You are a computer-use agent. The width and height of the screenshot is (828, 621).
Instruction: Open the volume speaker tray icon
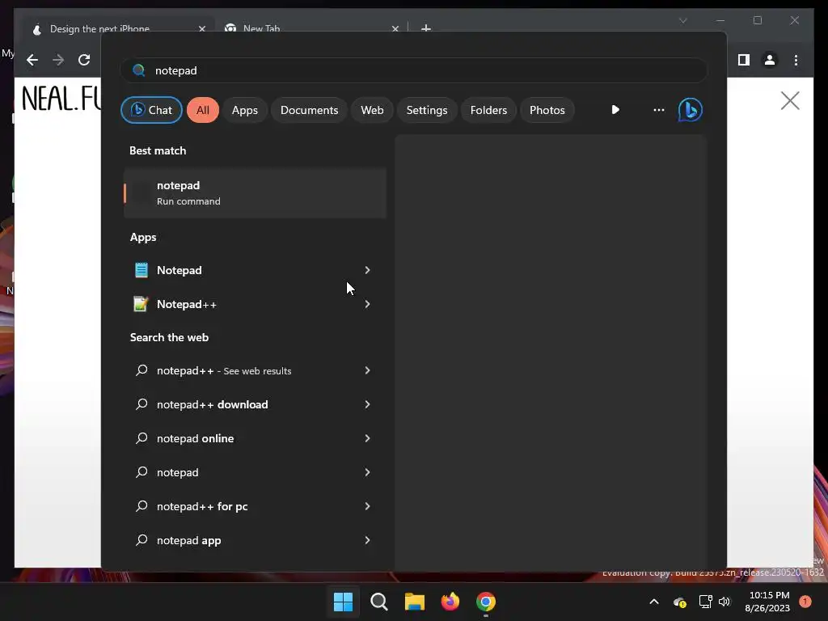724,602
